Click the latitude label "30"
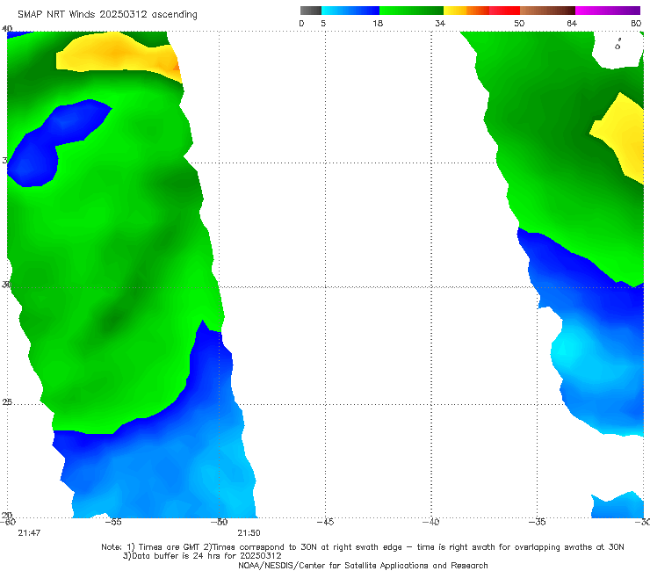The width and height of the screenshot is (650, 571). tap(6, 285)
